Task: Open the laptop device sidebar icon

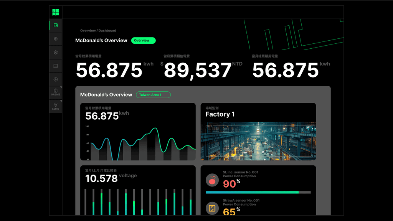Action: pyautogui.click(x=56, y=66)
